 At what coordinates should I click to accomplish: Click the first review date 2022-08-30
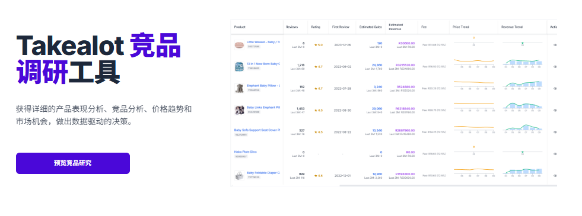click(342, 110)
